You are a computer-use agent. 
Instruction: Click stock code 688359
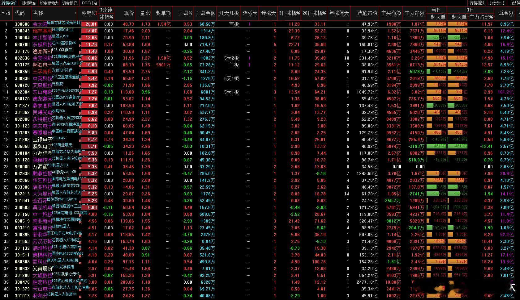tap(22, 72)
